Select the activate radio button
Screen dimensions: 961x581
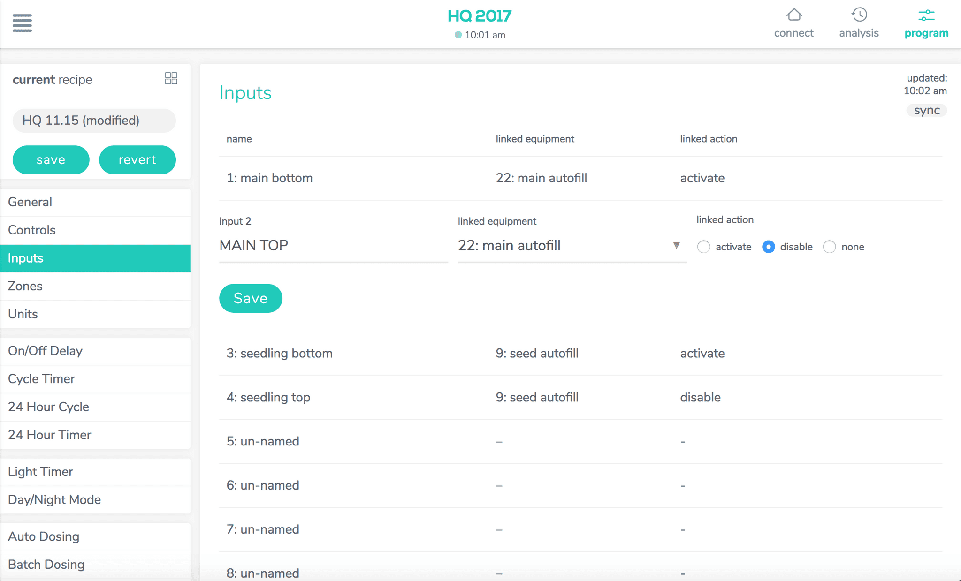[x=703, y=247]
